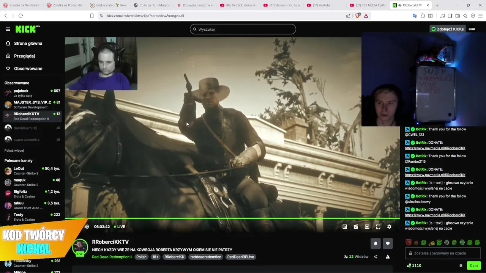Focus the Wyszukaj search field
The image size is (486, 273).
pyautogui.click(x=243, y=29)
